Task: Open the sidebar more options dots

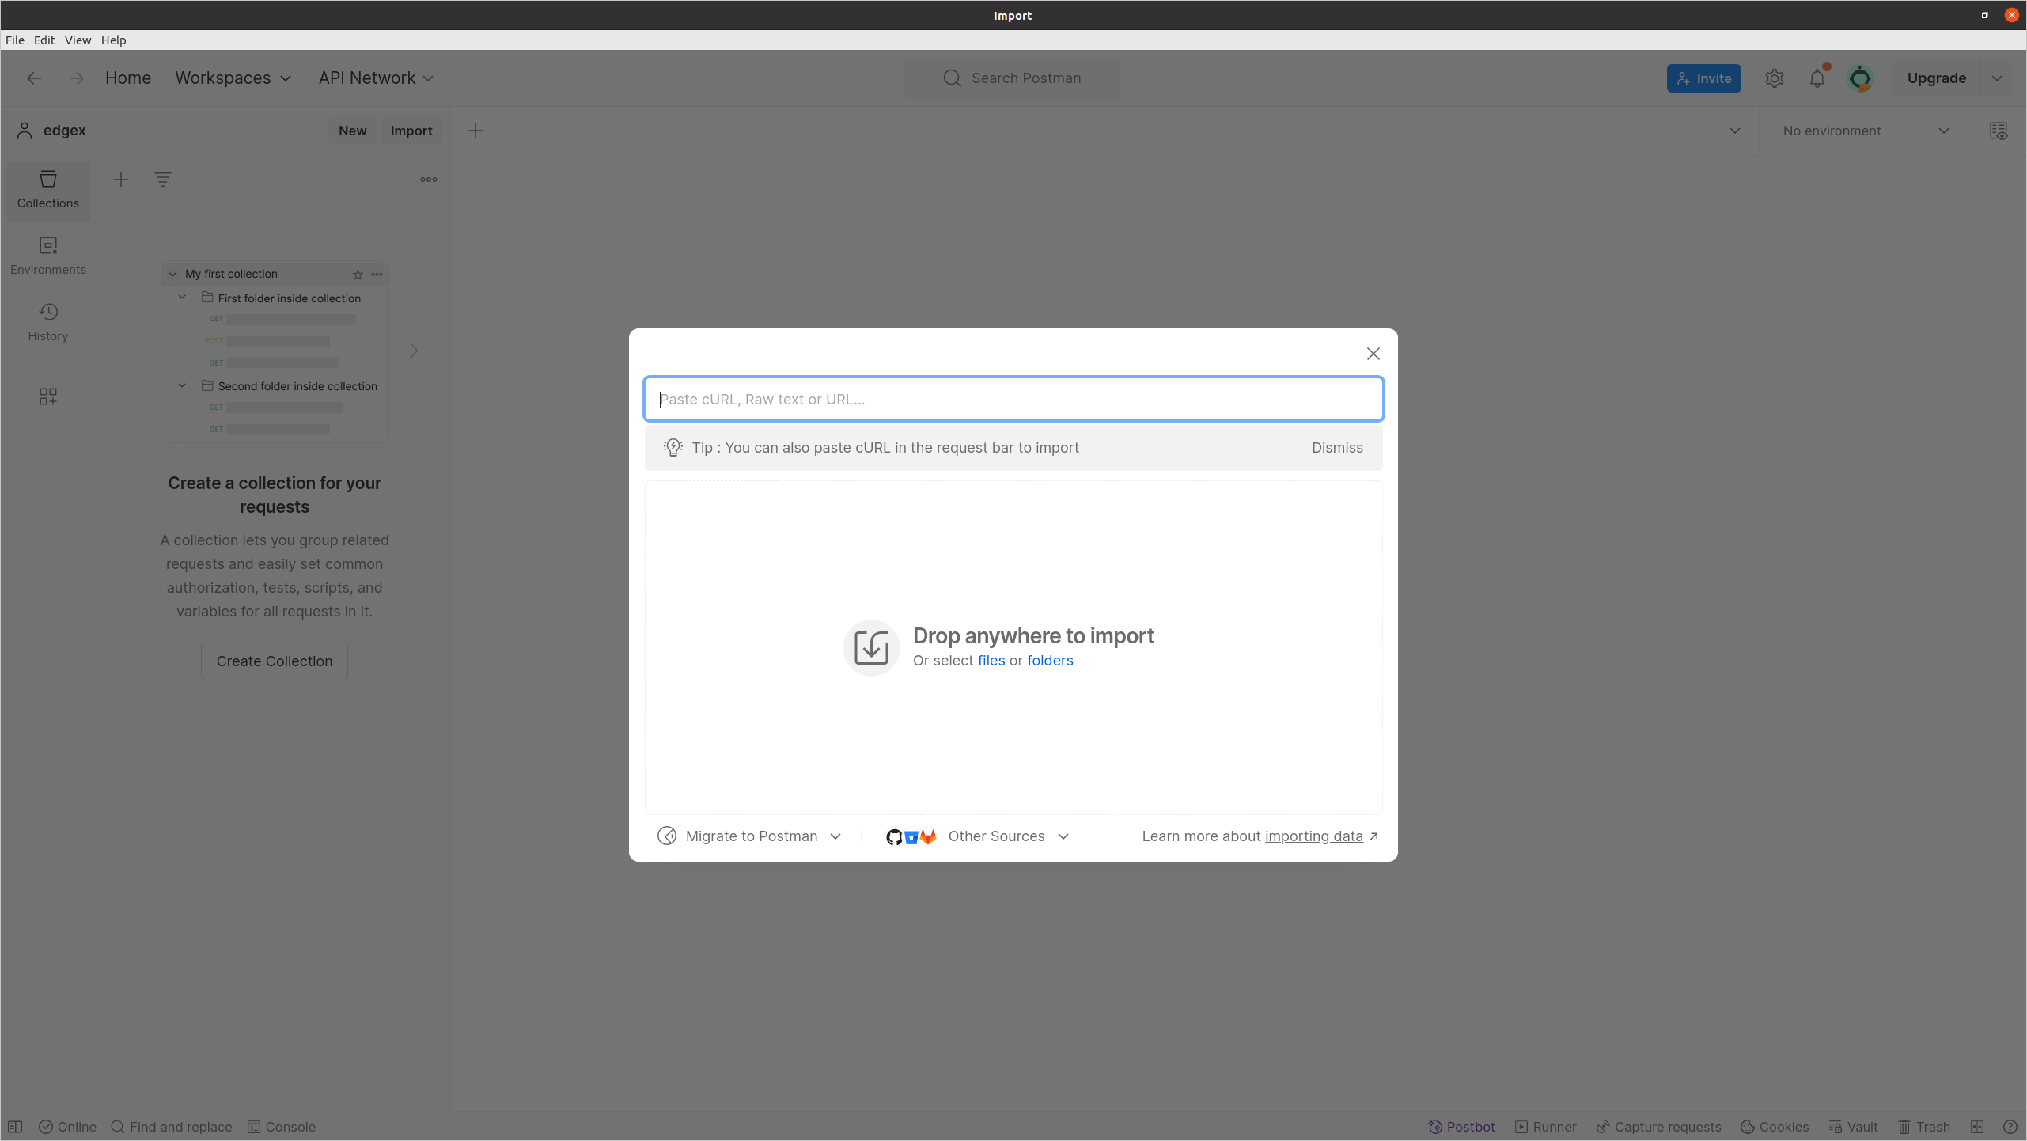Action: (x=429, y=180)
